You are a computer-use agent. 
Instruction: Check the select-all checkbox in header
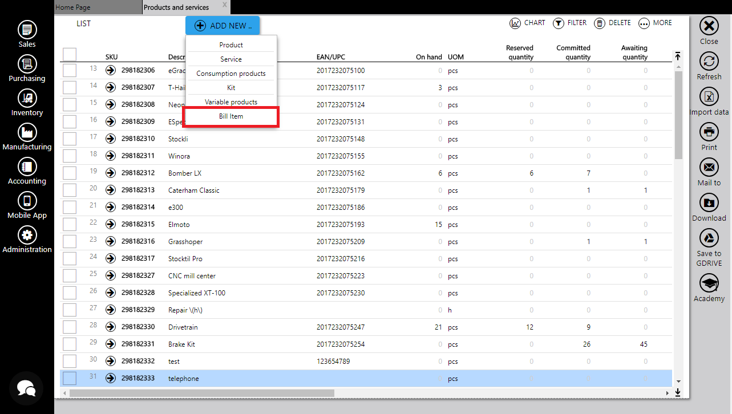[x=70, y=54]
